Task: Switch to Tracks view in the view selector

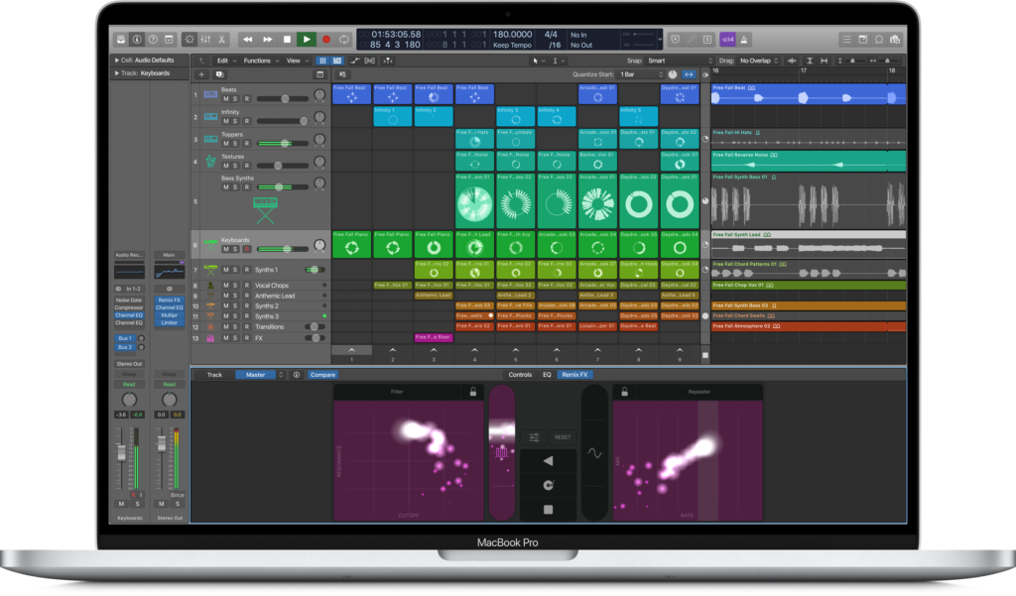Action: 335,60
